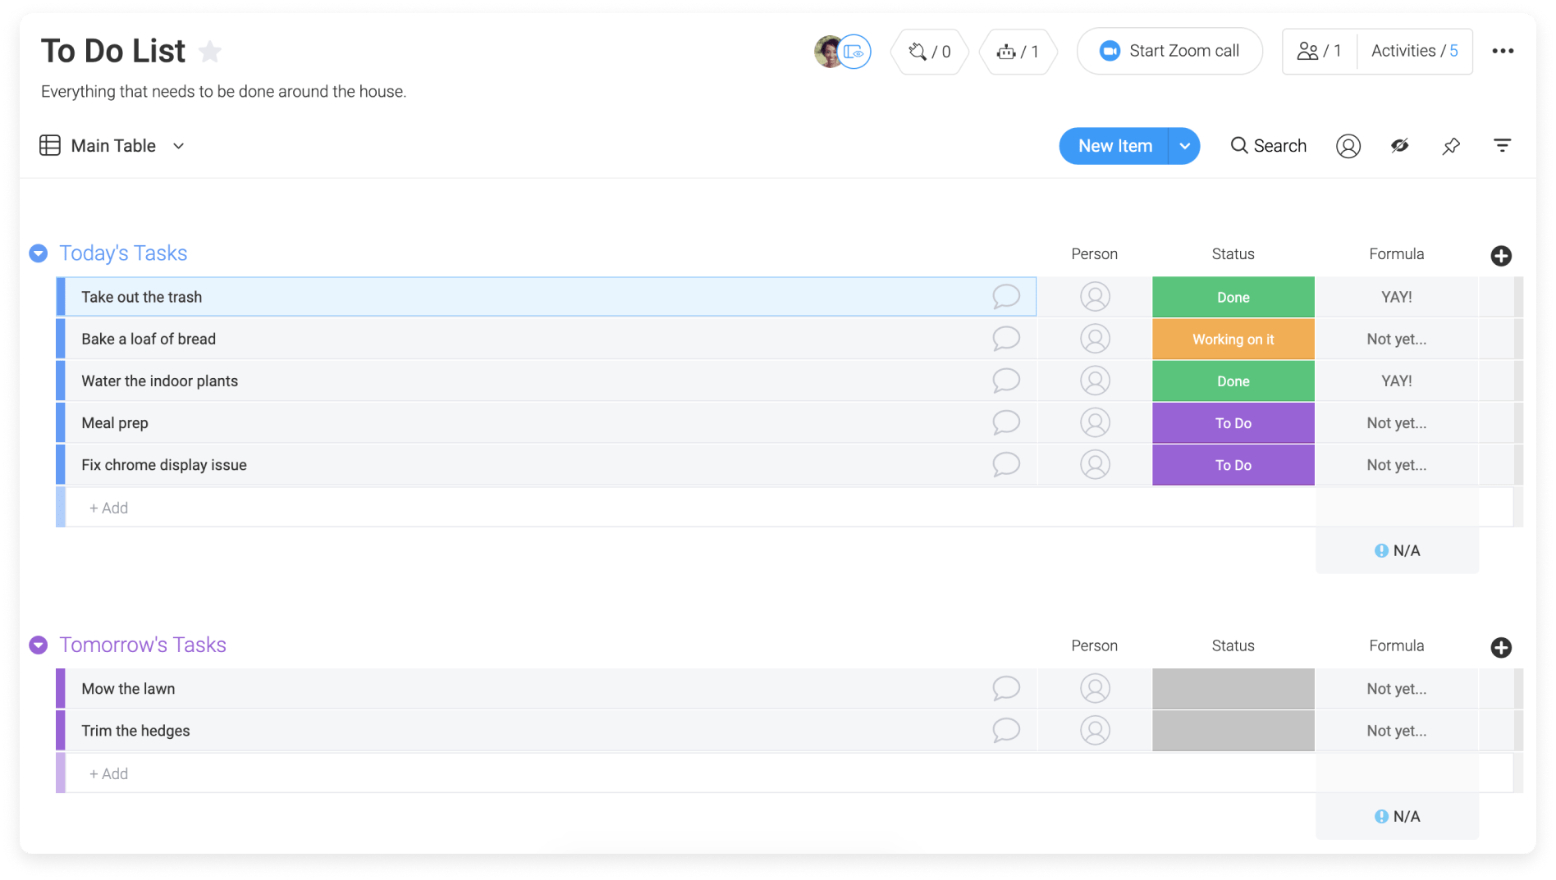Set empty status for Mow the lawn

(x=1233, y=688)
